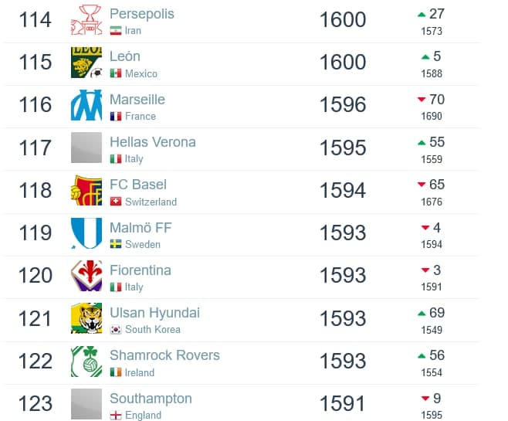Screen dimensions: 508x421
Task: Open the Marseille club crest
Action: [x=86, y=105]
